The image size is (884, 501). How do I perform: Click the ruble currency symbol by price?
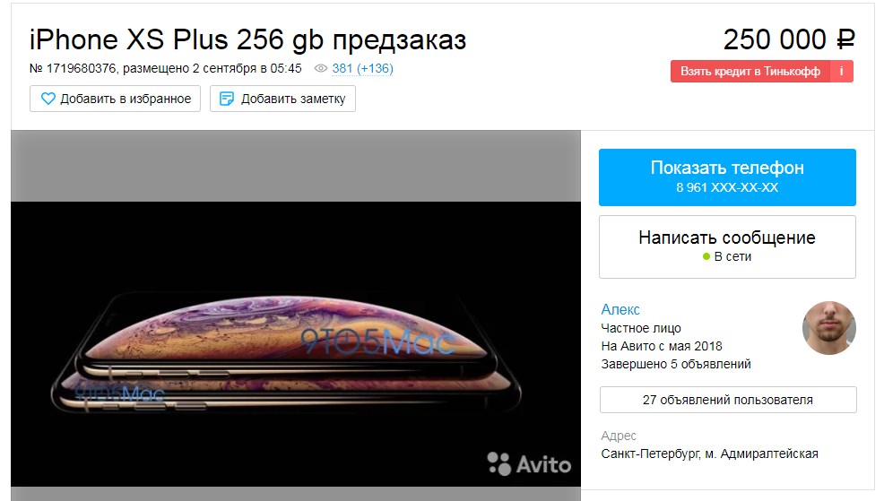[845, 39]
